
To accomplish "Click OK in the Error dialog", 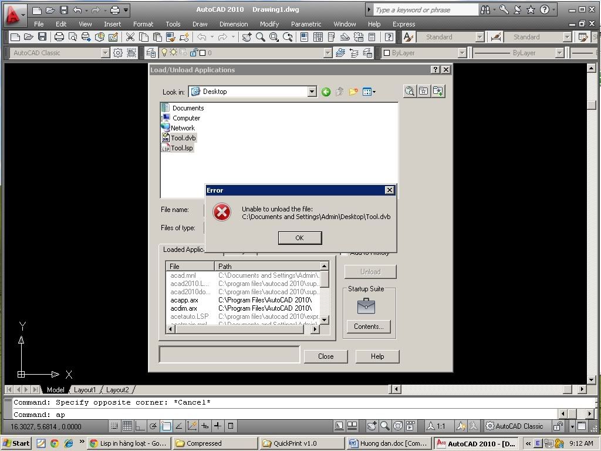I will point(300,238).
